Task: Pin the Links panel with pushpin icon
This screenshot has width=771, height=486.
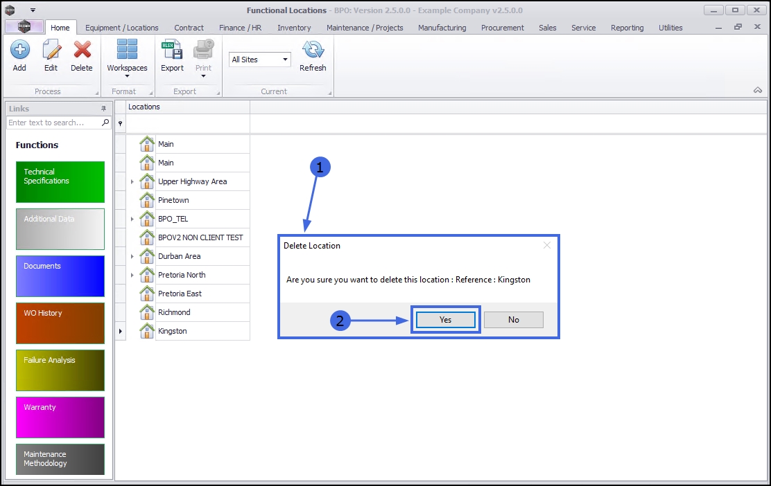Action: point(103,109)
